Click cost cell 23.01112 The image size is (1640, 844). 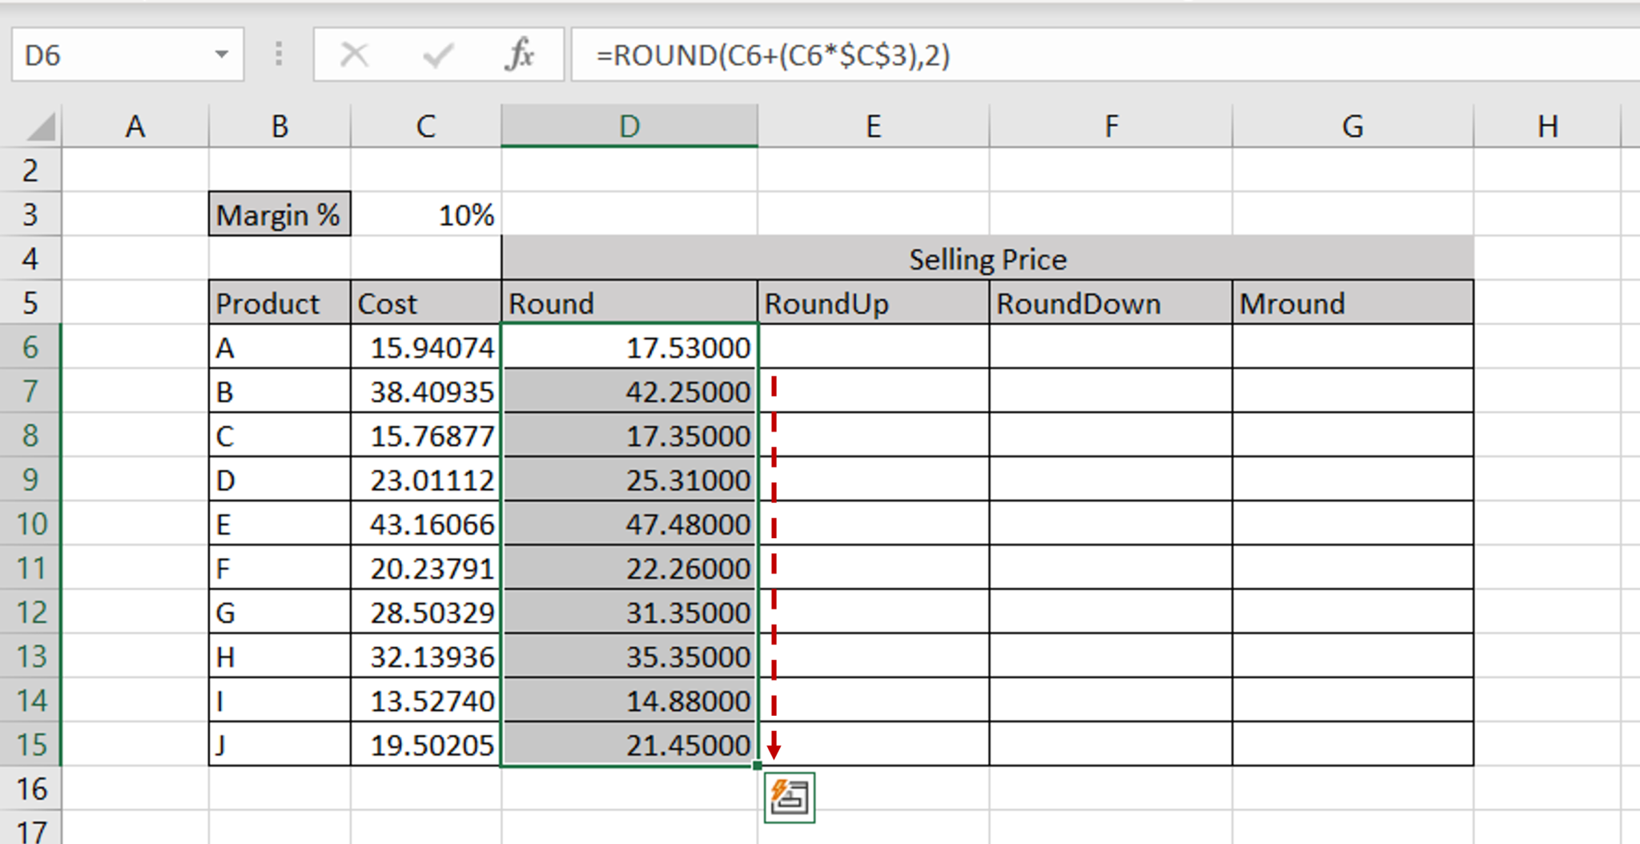[x=426, y=479]
